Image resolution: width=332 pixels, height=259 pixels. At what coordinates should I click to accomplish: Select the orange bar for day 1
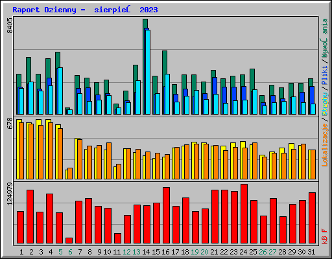point(21,151)
